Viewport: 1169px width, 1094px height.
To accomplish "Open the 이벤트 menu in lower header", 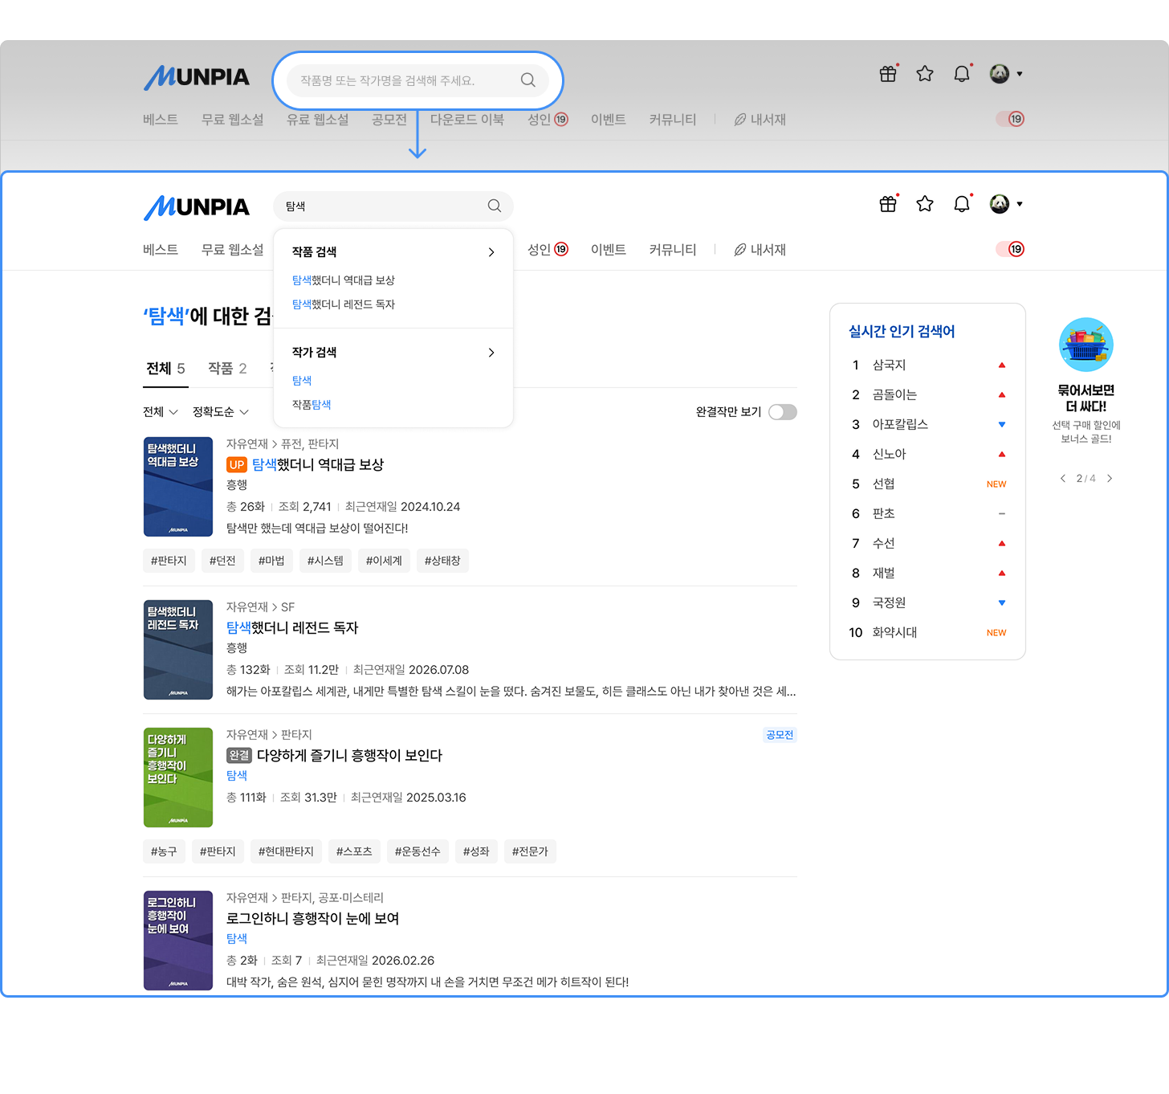I will [609, 250].
